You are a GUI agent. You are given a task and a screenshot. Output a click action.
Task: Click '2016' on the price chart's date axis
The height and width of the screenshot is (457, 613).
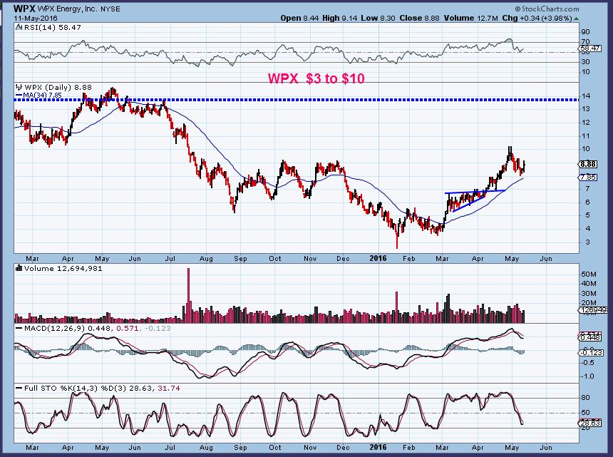pos(378,258)
